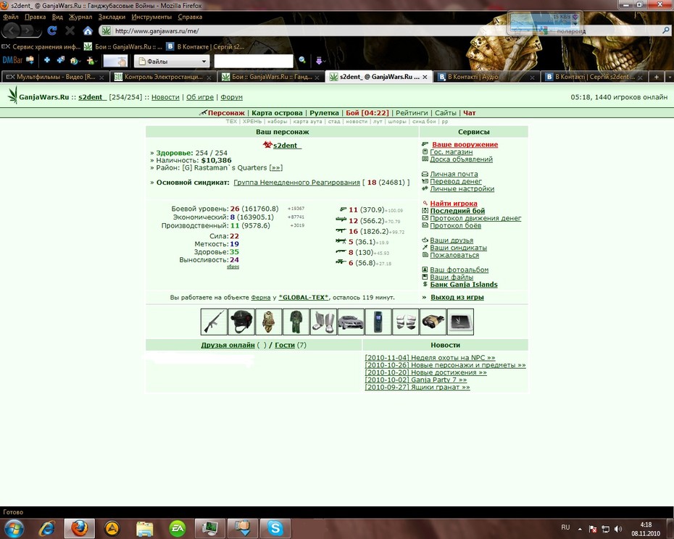The width and height of the screenshot is (674, 539).
Task: Open Гос. магазин link
Action: tap(451, 151)
